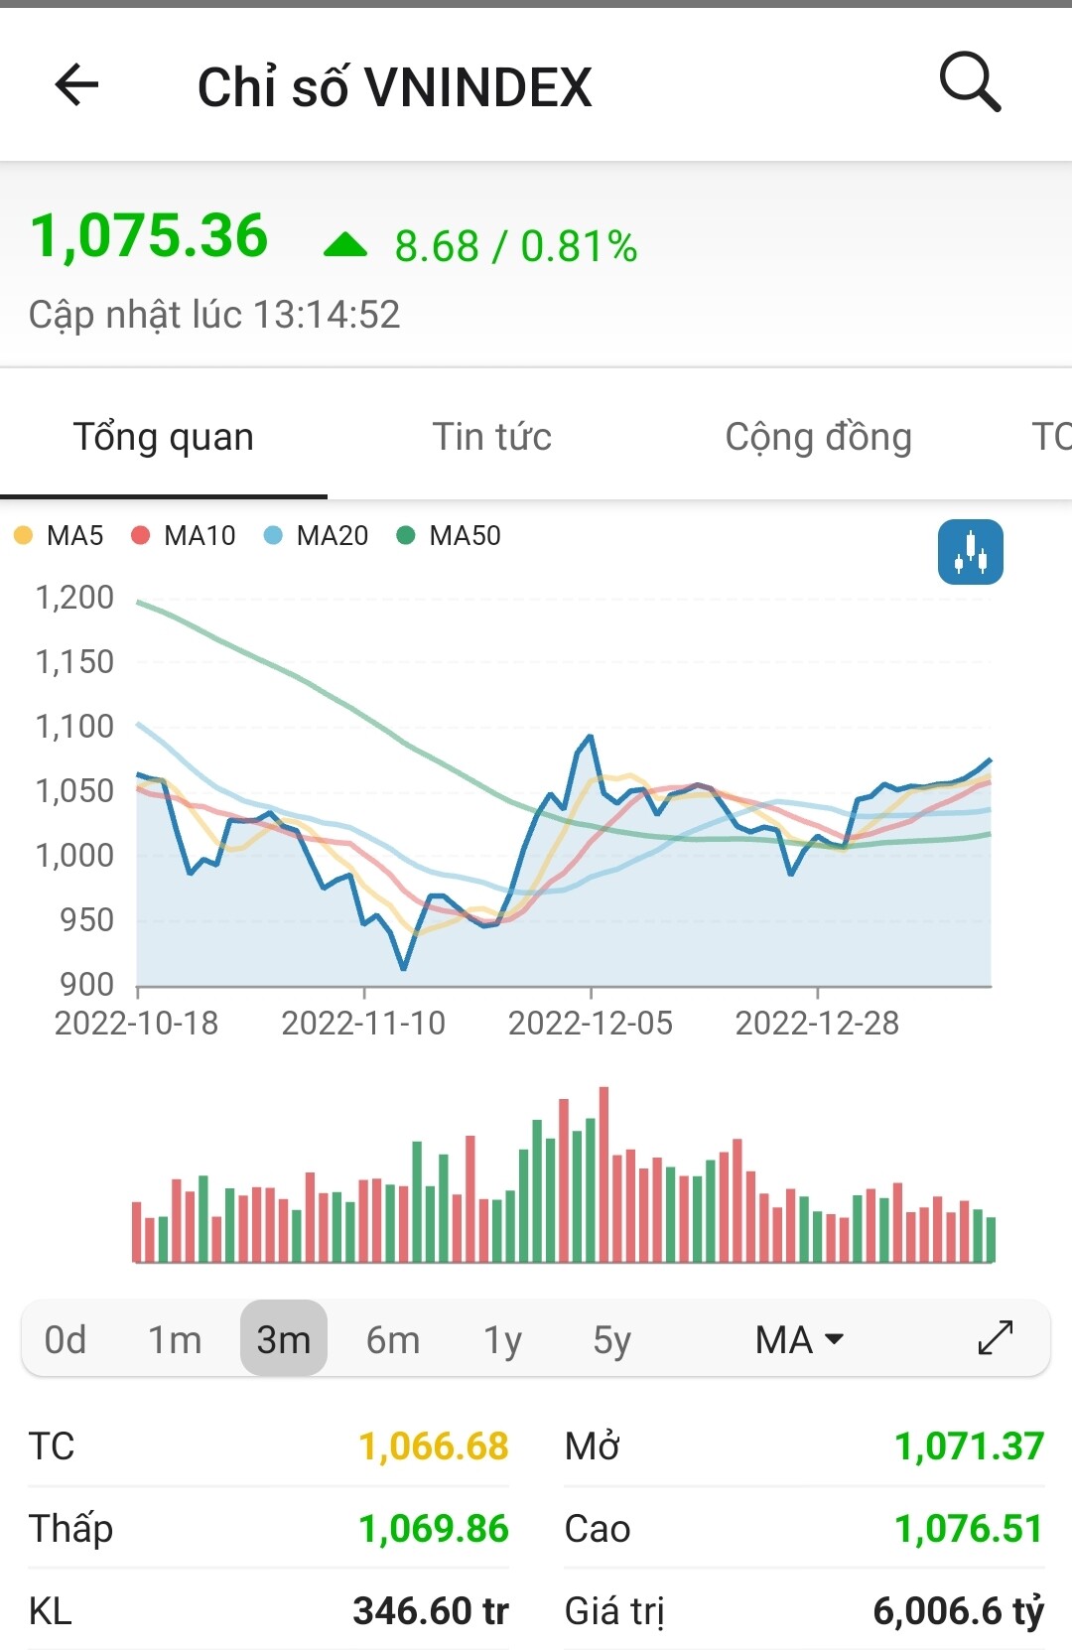The width and height of the screenshot is (1072, 1650).
Task: Click the MA50 green legend swatch
Action: click(405, 536)
